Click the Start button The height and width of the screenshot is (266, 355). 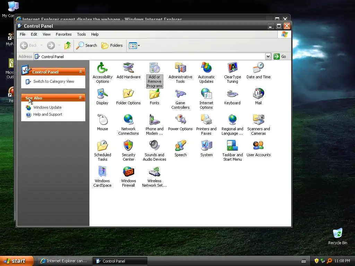(17, 261)
